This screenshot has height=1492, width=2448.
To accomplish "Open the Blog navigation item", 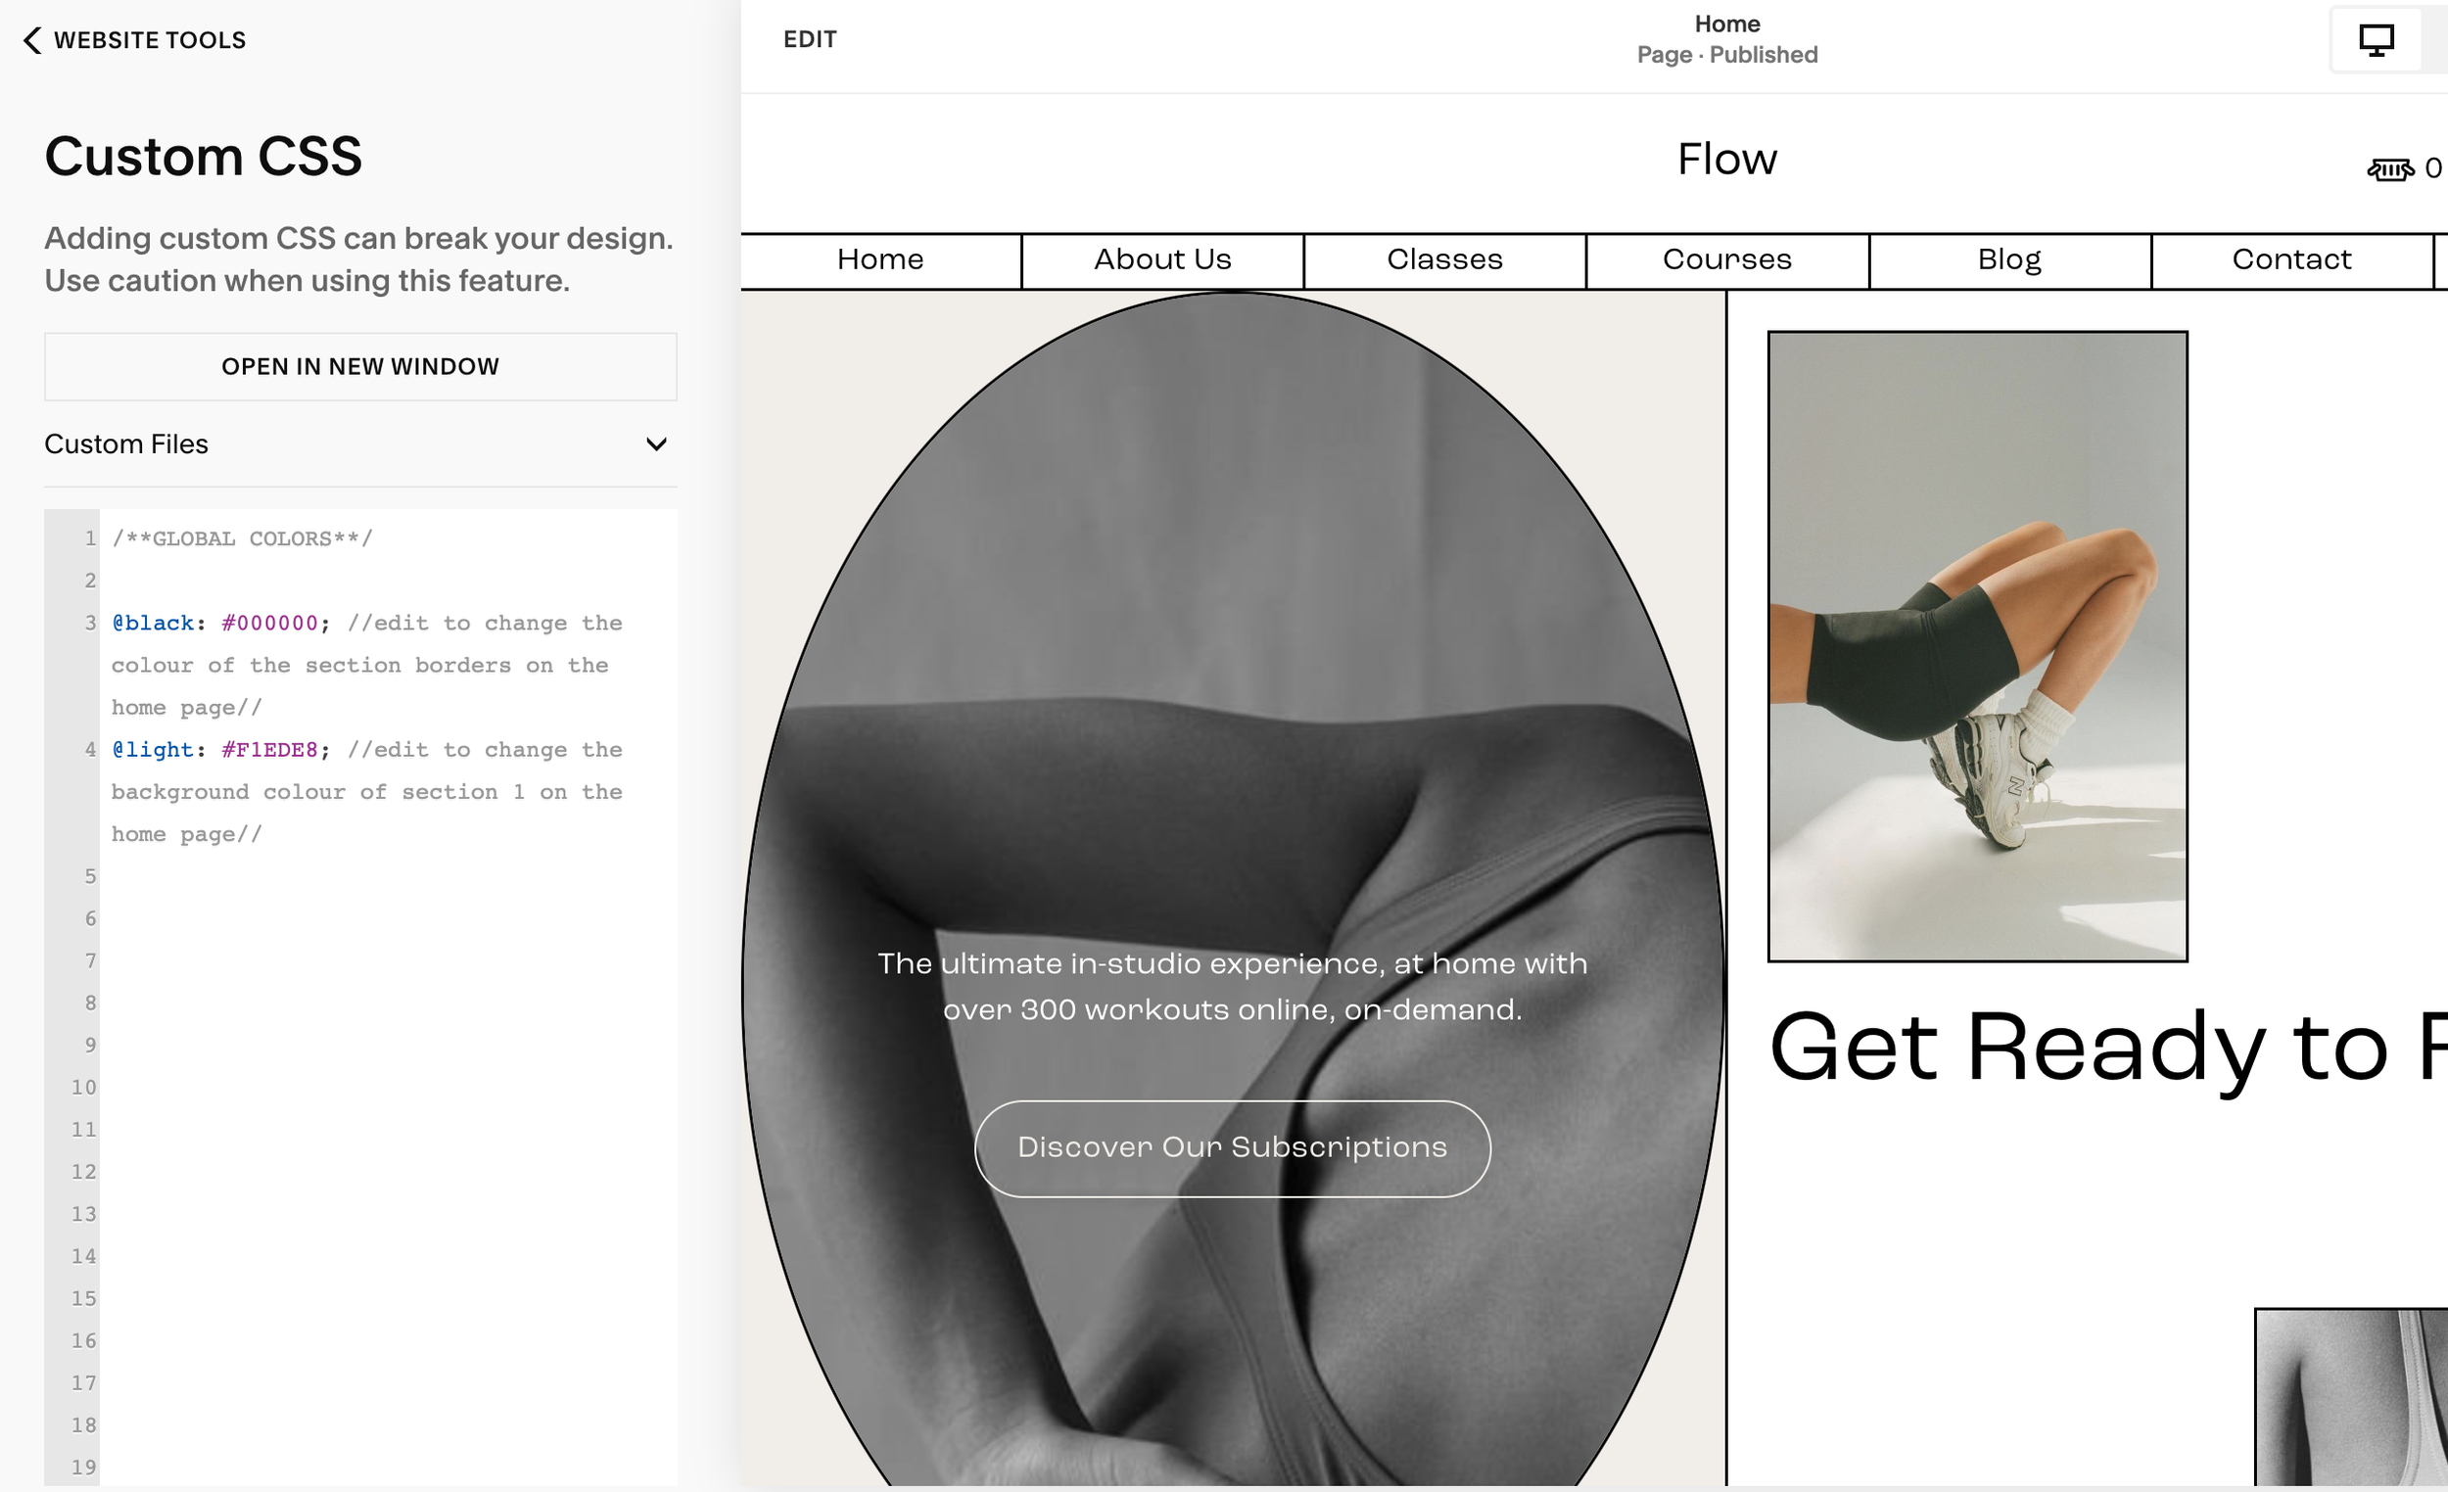I will 2009,260.
